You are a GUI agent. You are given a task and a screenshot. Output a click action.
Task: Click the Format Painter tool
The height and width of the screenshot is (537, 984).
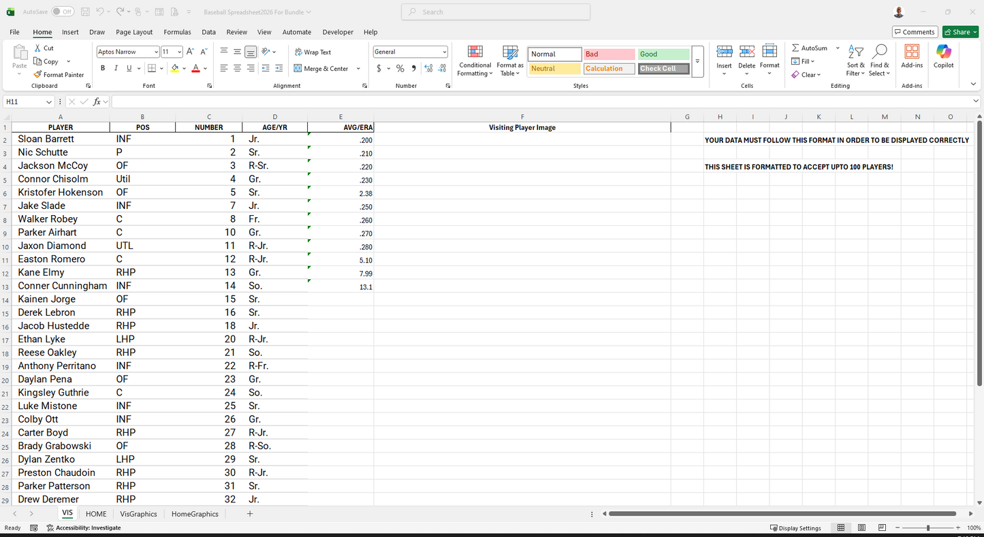tap(59, 75)
